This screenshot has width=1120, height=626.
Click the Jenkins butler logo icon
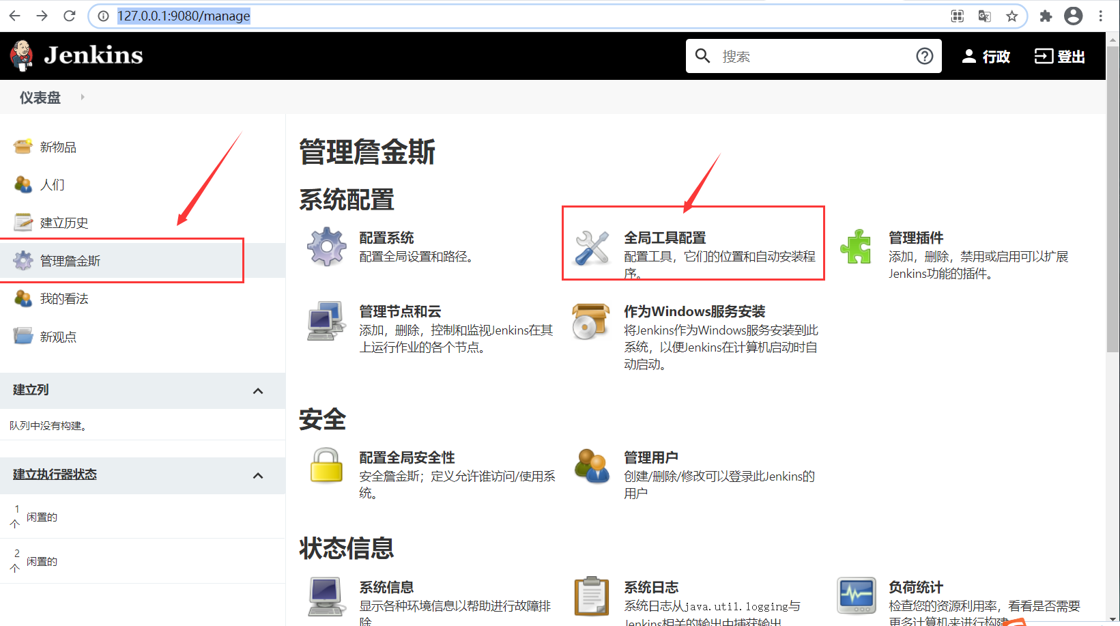point(22,55)
